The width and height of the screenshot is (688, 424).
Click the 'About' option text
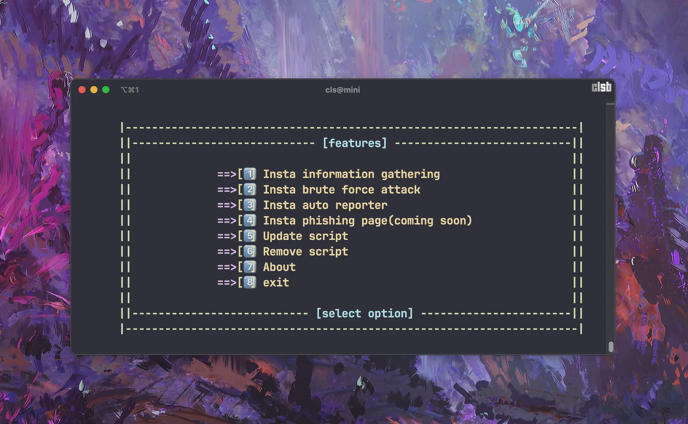[x=279, y=267]
